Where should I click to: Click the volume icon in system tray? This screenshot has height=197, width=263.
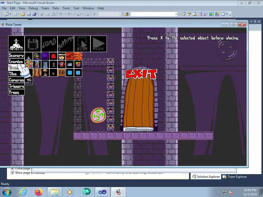(231, 192)
